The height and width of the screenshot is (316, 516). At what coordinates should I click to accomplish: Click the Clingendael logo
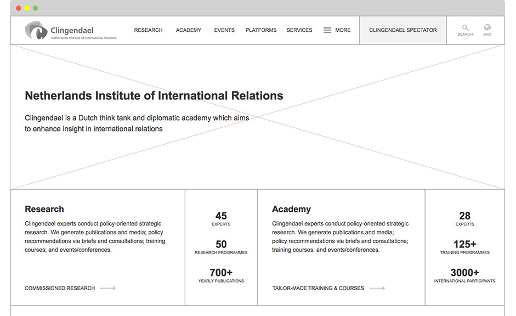[70, 30]
